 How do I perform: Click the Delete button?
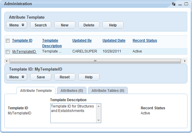[89, 25]
